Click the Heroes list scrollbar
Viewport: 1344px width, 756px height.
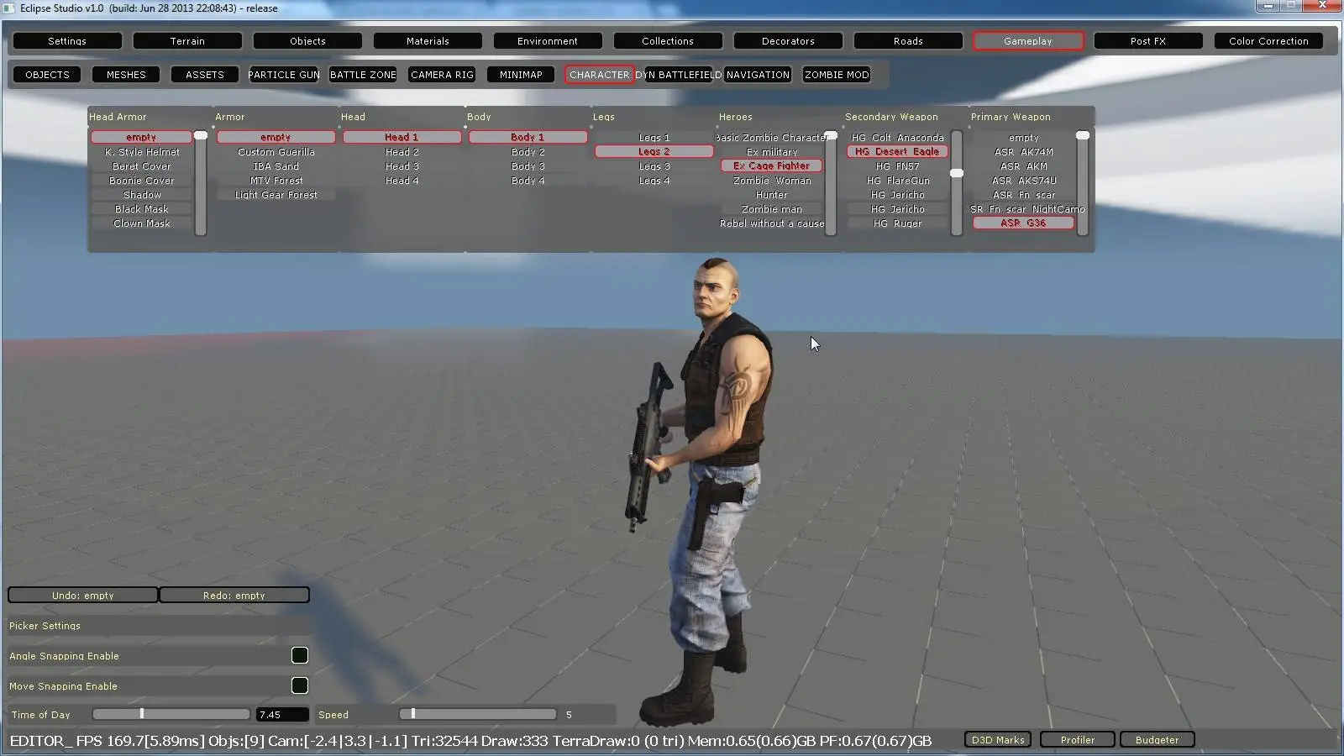[831, 182]
